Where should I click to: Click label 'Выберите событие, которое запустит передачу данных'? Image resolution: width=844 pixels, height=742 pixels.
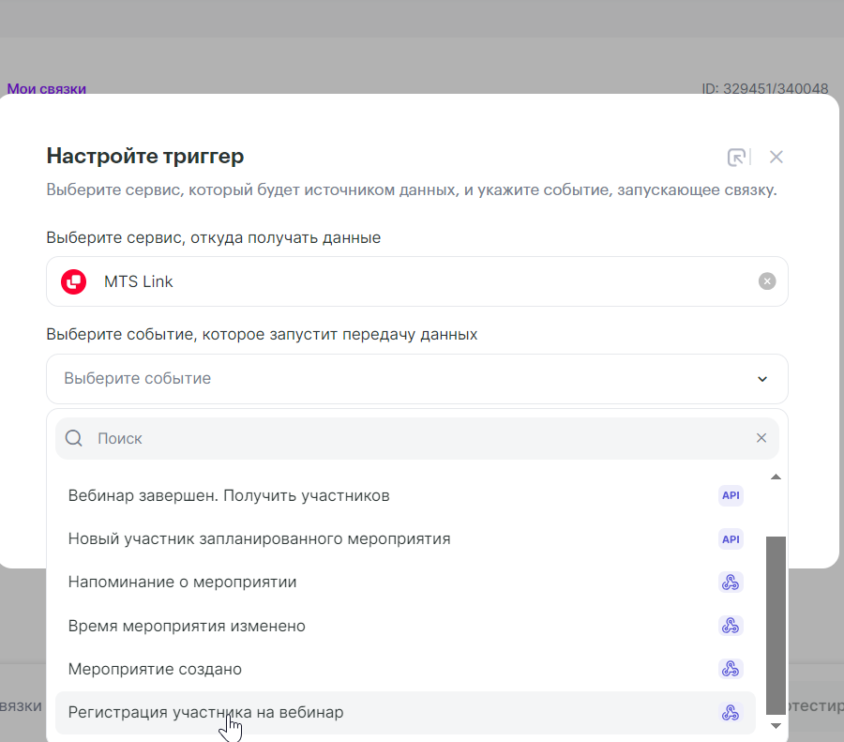[263, 334]
